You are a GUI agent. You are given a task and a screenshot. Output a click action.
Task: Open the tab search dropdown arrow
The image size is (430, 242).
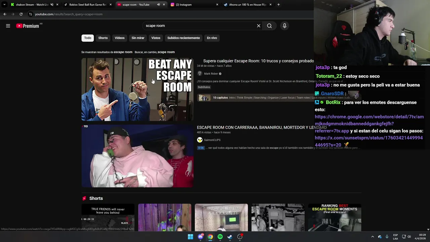(4, 5)
